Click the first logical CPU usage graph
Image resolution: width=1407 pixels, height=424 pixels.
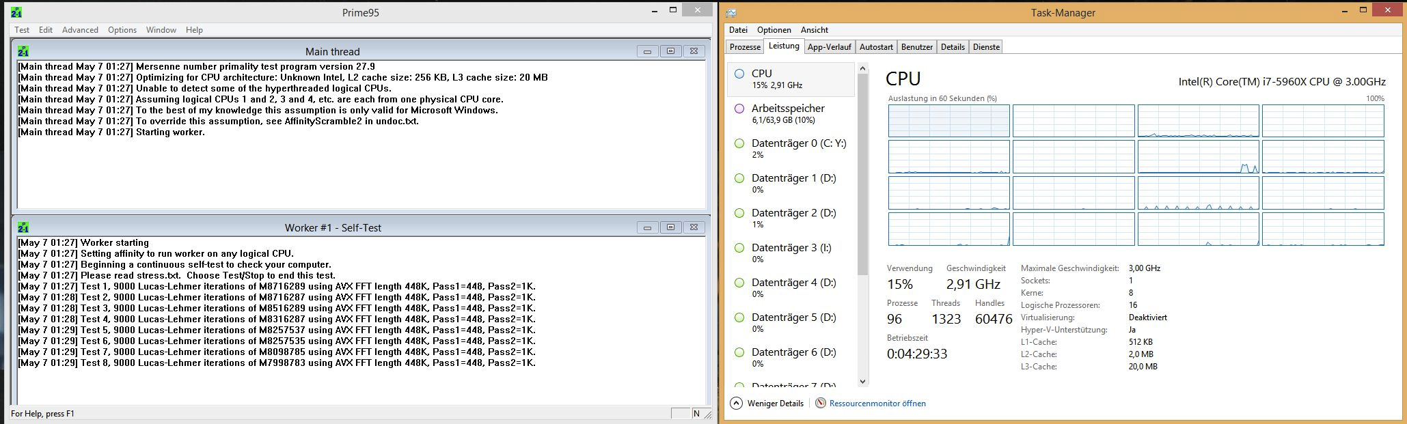948,121
